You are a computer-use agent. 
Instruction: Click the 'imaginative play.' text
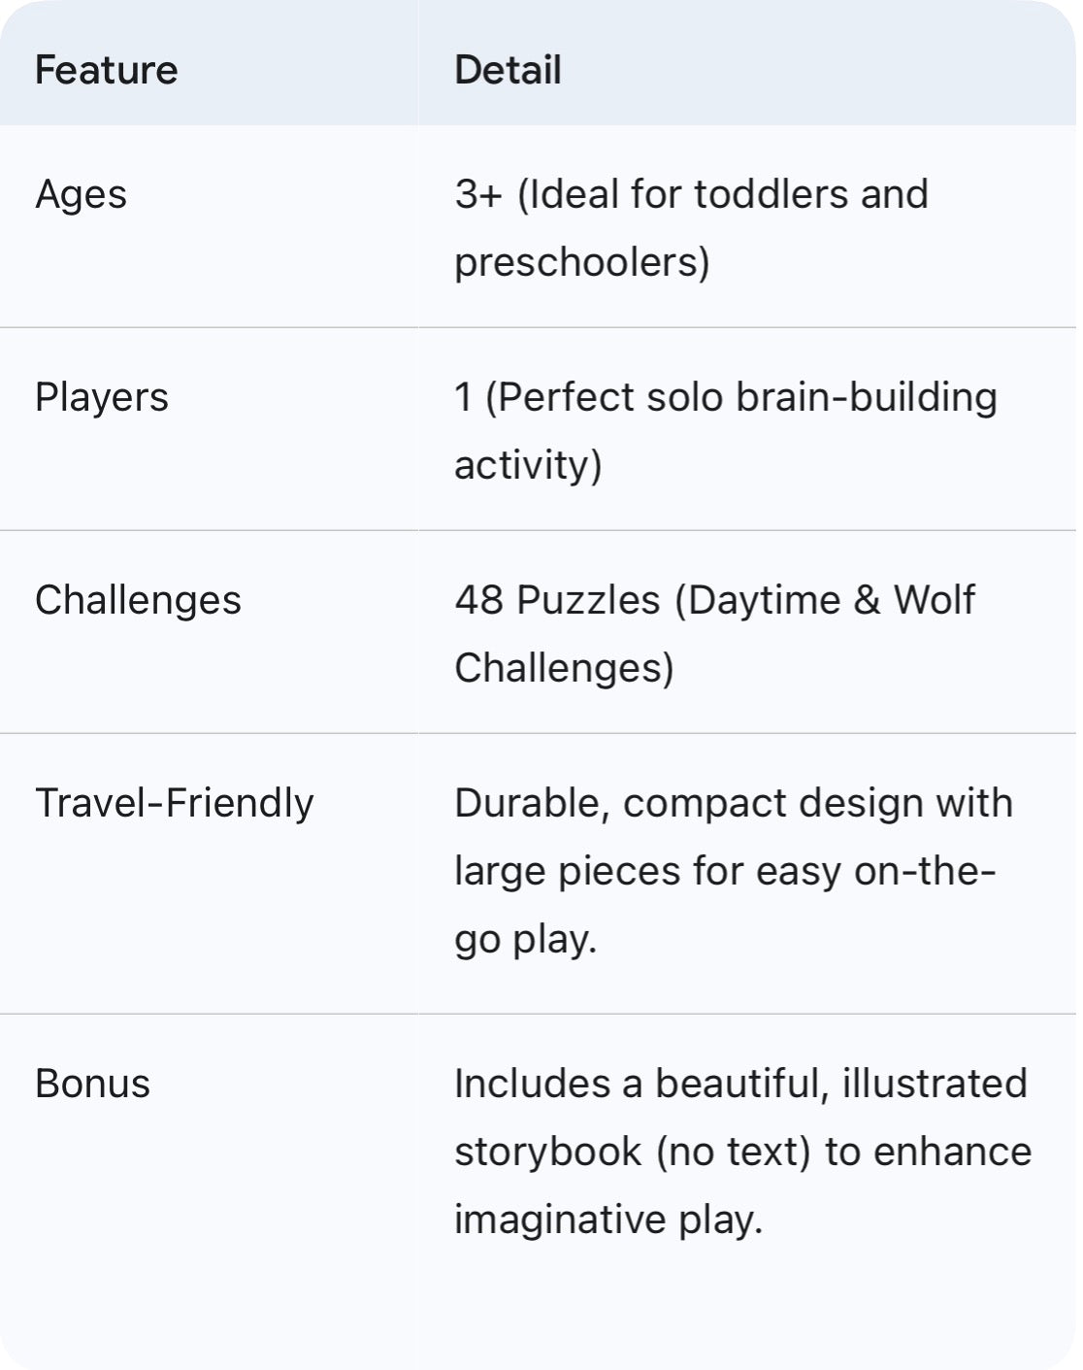[x=608, y=1220]
